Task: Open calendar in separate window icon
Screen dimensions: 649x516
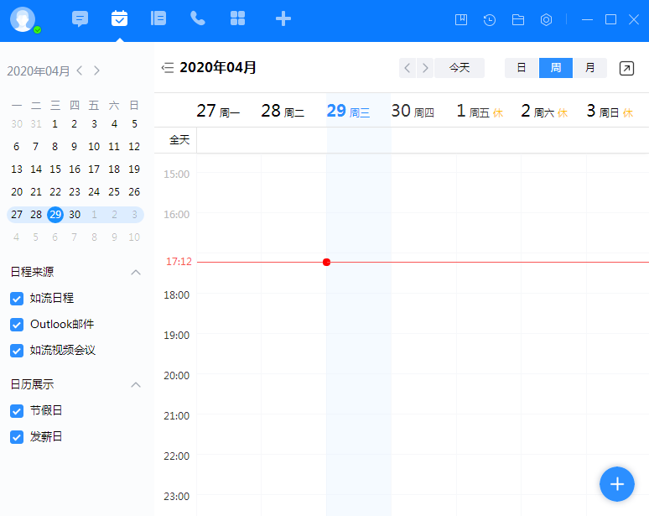Action: pyautogui.click(x=626, y=68)
